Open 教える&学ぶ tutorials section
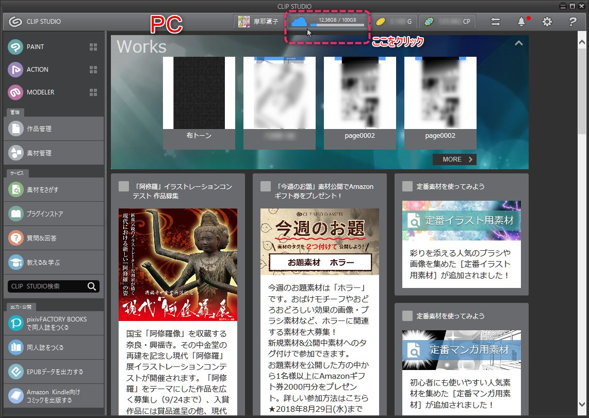This screenshot has height=418, width=589. pos(54,262)
